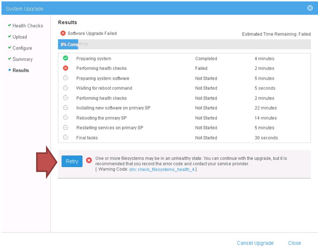This screenshot has width=318, height=248.
Task: Click the Retry button
Action: coord(72,161)
